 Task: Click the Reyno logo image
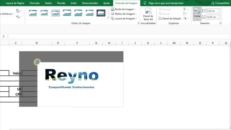pos(72,76)
